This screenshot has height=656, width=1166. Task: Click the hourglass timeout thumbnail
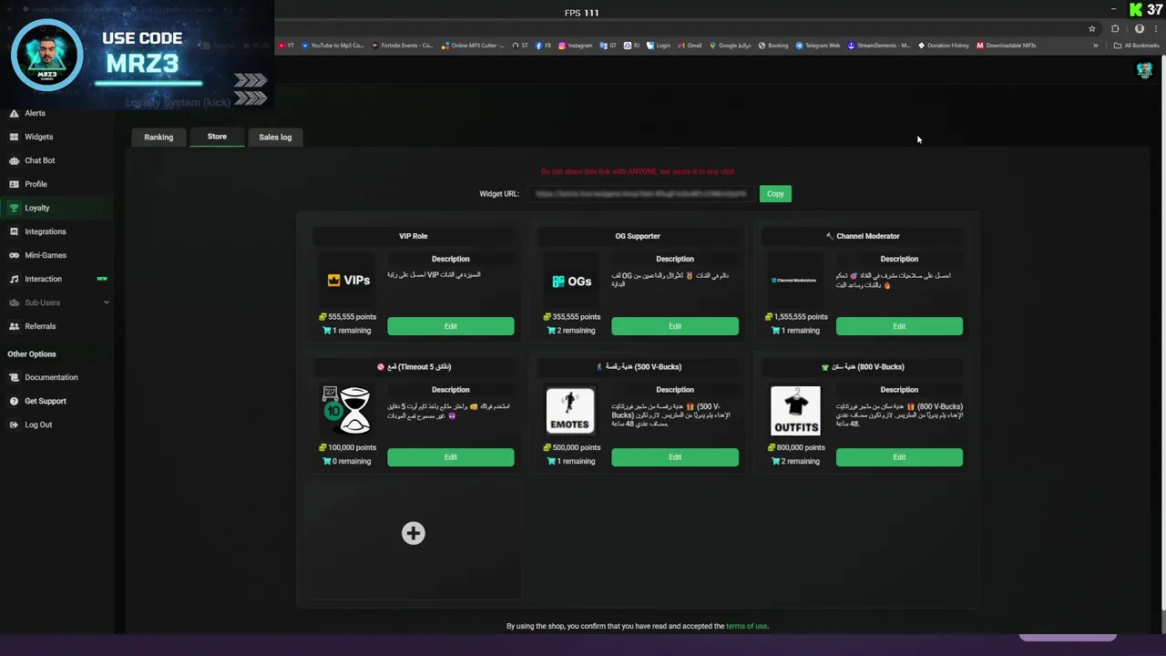point(346,410)
